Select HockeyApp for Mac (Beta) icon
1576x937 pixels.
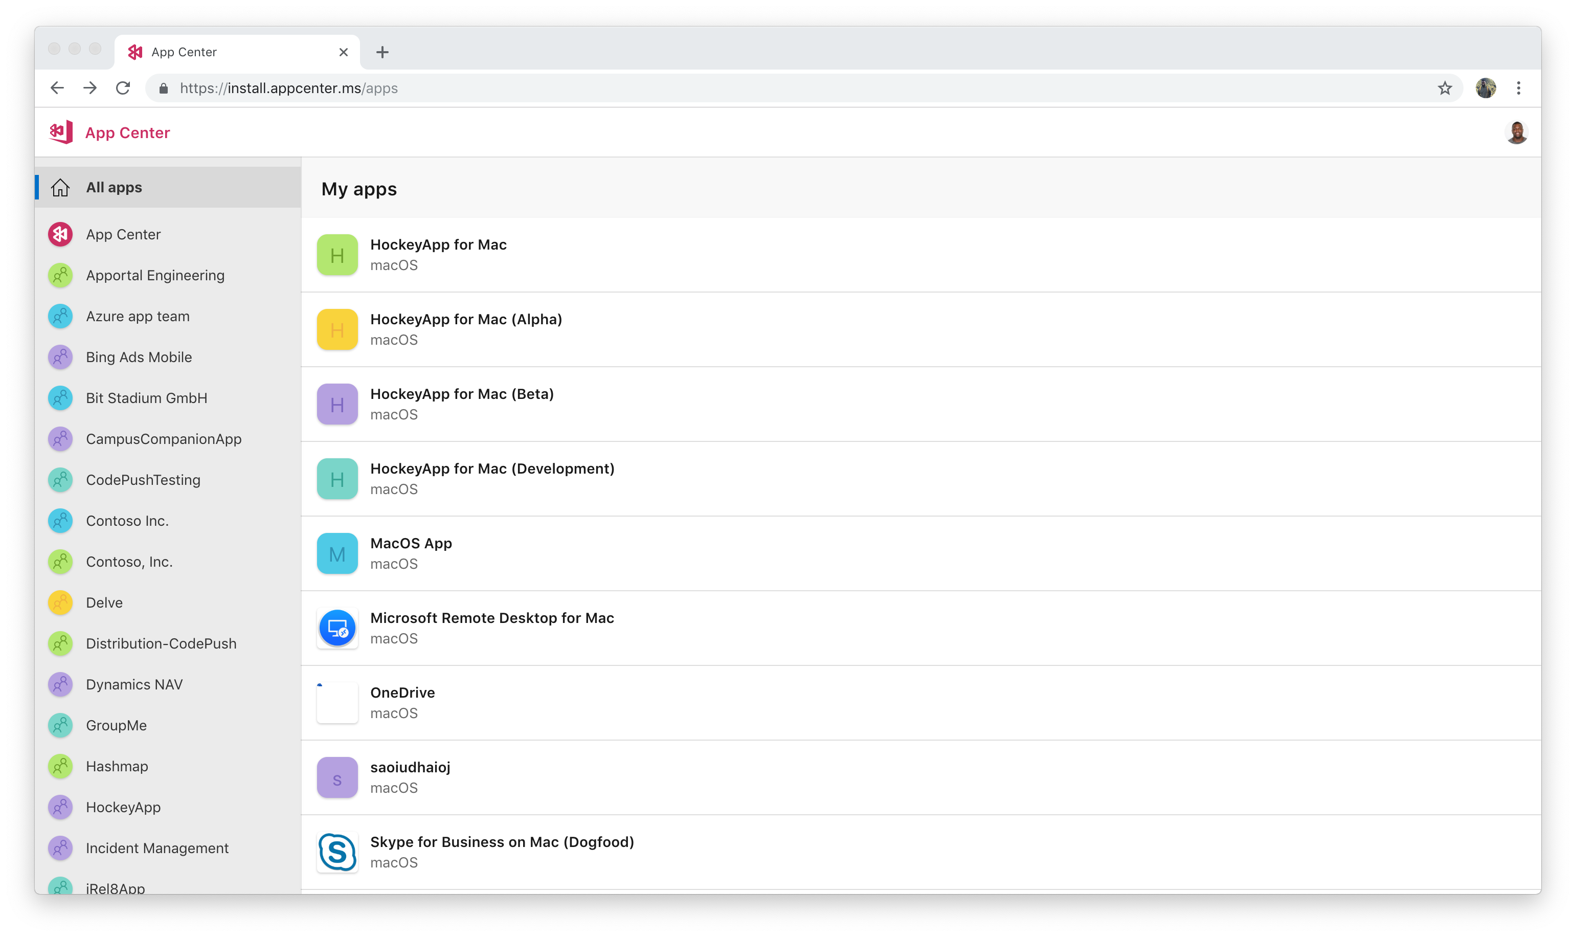[337, 404]
